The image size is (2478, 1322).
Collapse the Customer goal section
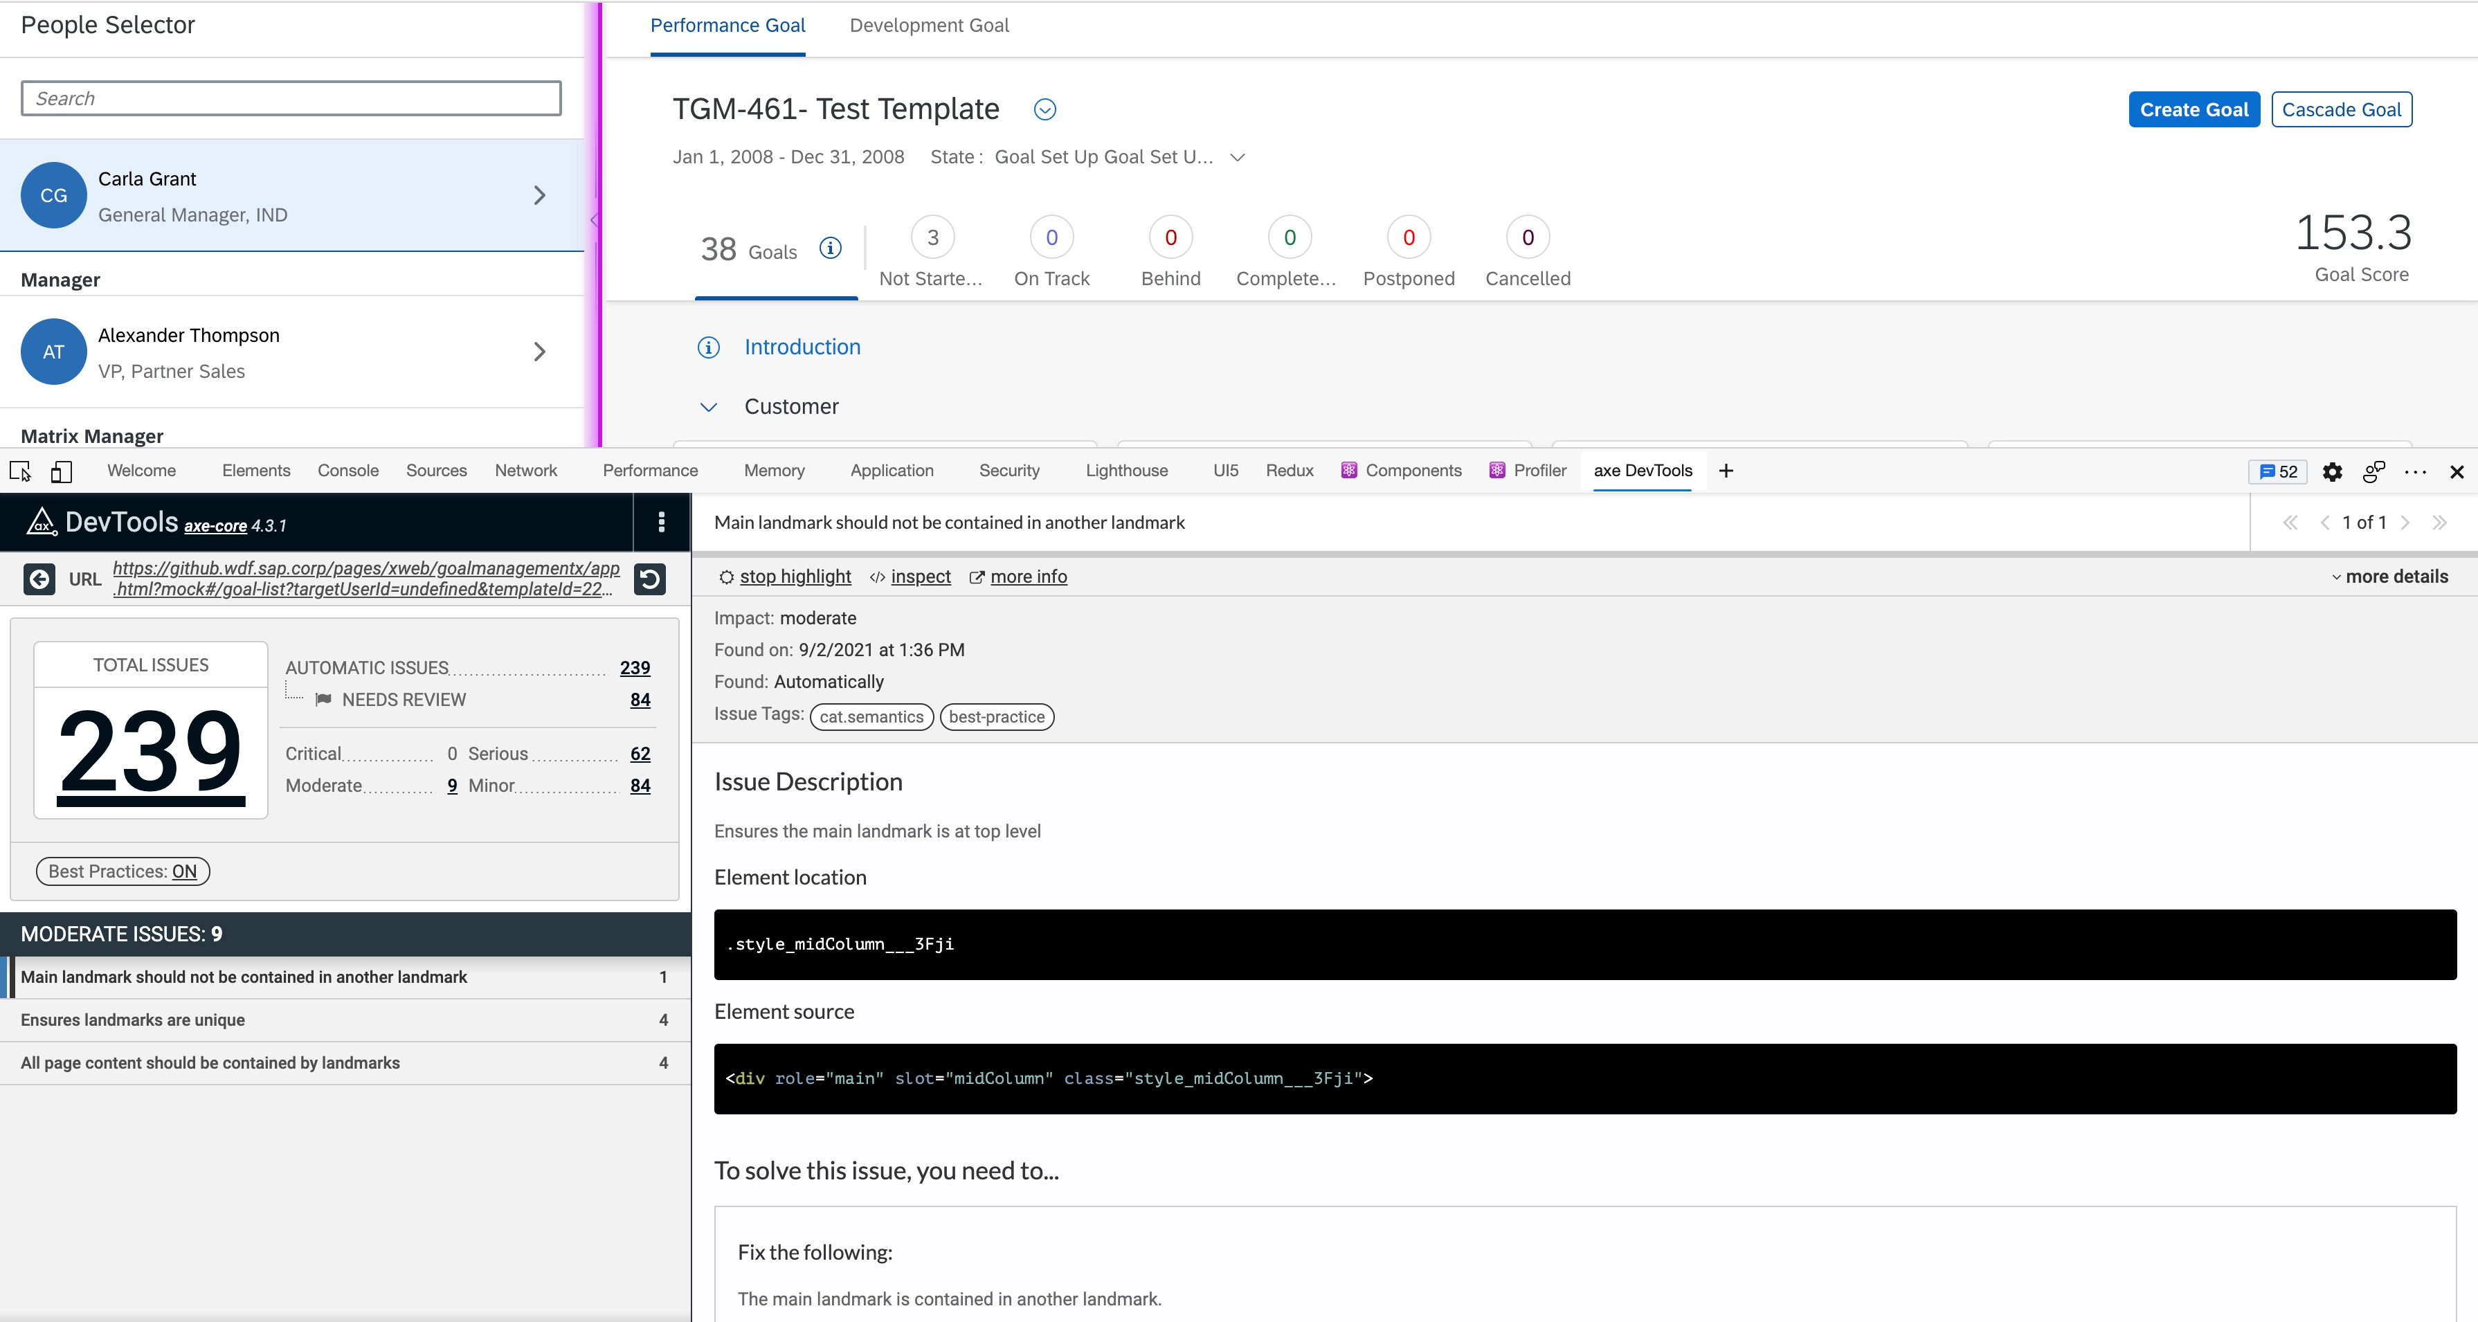tap(709, 407)
